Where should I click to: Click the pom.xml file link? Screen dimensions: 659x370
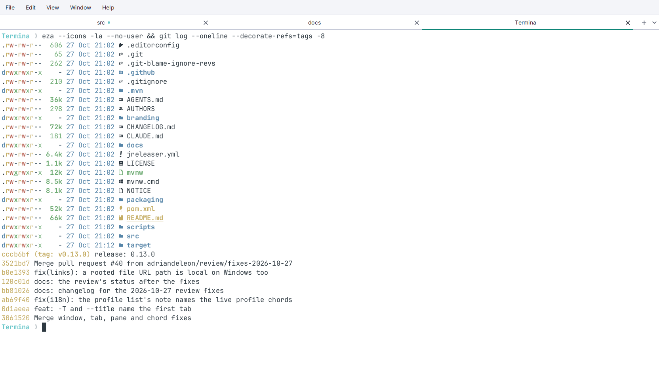pyautogui.click(x=141, y=209)
